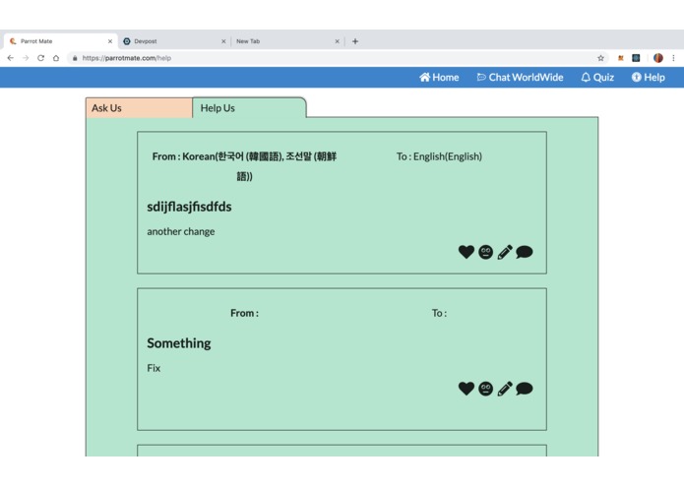Open comments on the sdijflasjfisdfds post

pos(524,252)
